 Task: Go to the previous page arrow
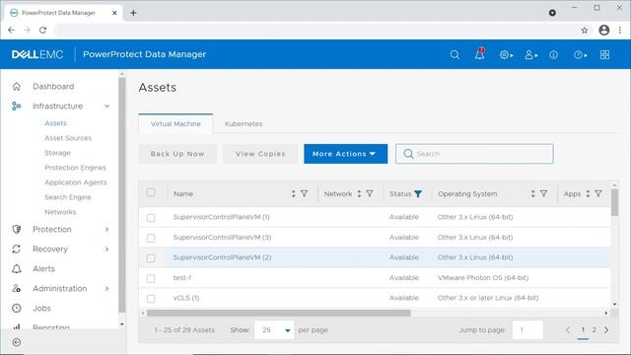tap(568, 330)
